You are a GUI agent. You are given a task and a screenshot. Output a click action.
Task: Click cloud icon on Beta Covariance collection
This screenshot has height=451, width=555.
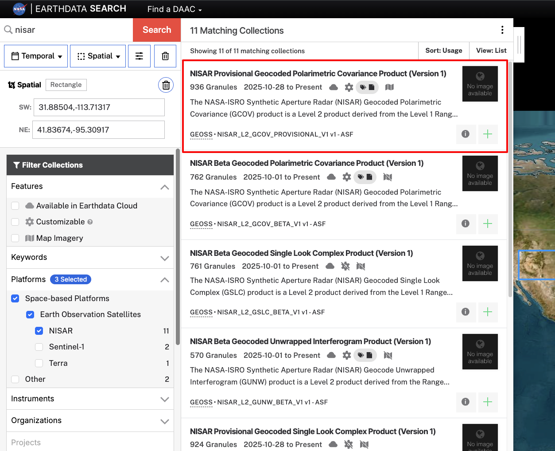coord(331,177)
